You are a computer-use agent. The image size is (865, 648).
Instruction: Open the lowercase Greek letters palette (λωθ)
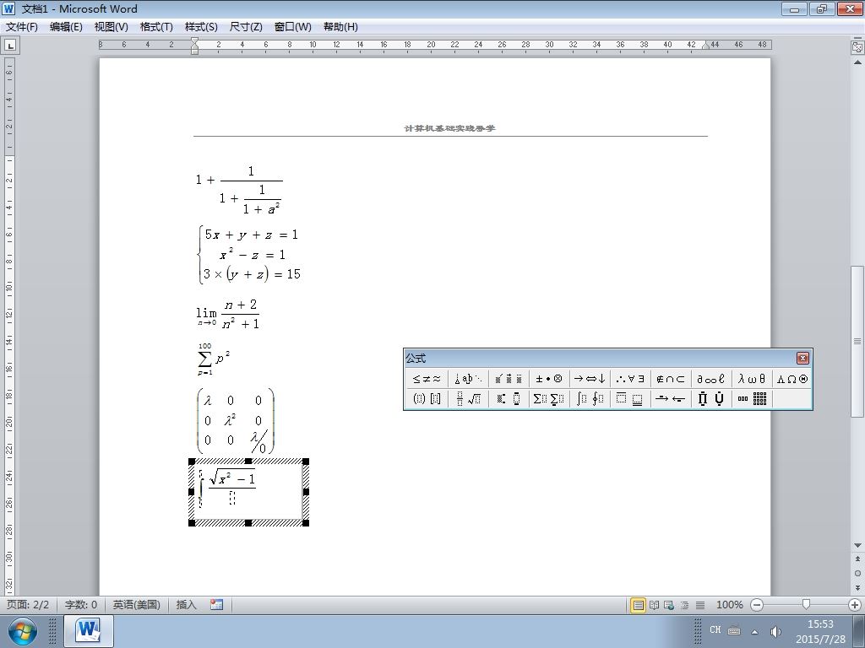751,379
